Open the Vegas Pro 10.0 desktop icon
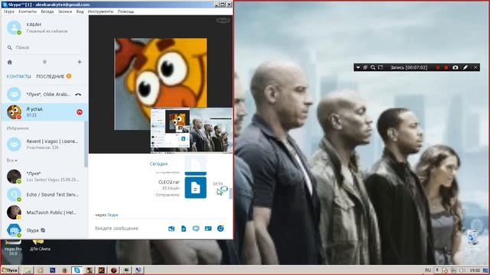 pyautogui.click(x=13, y=247)
